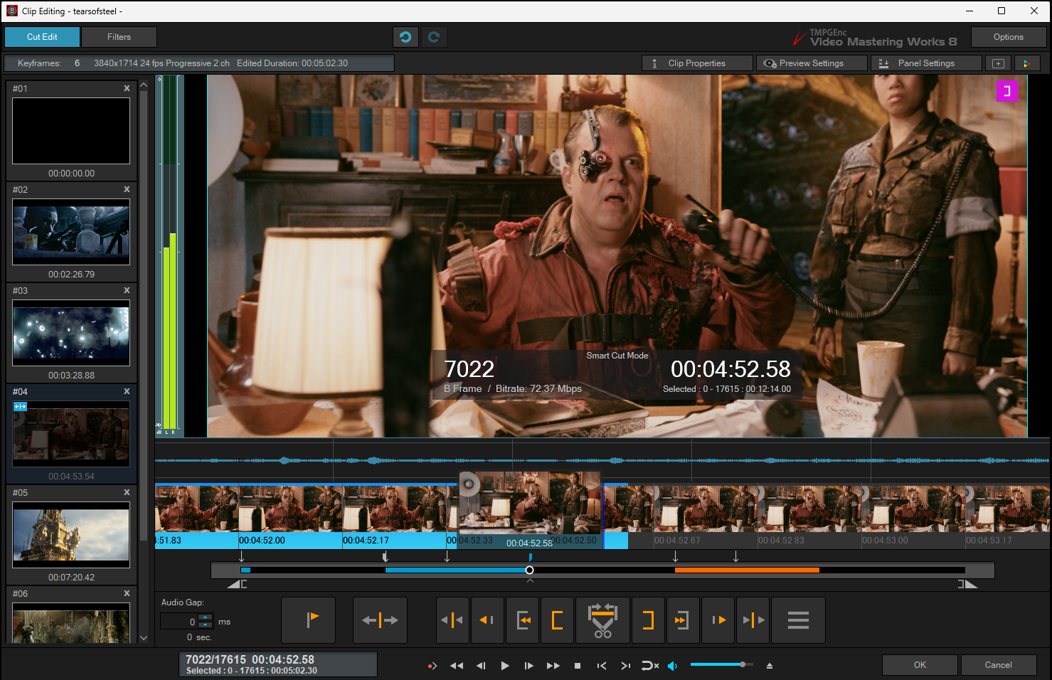Viewport: 1052px width, 680px height.
Task: Remove keyframe #04 with its X
Action: (x=127, y=391)
